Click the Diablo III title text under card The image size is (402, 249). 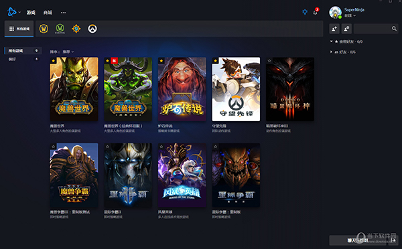pyautogui.click(x=277, y=126)
